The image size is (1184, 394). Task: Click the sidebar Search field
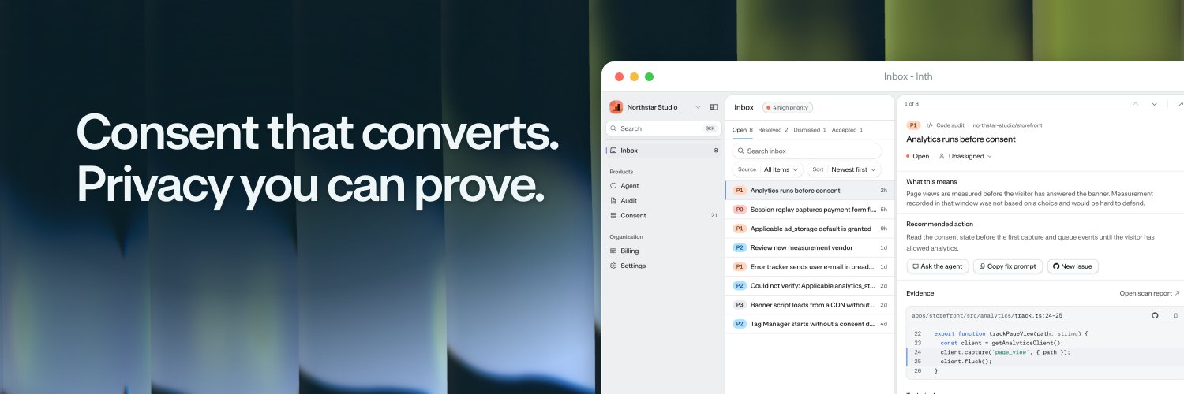coord(664,128)
